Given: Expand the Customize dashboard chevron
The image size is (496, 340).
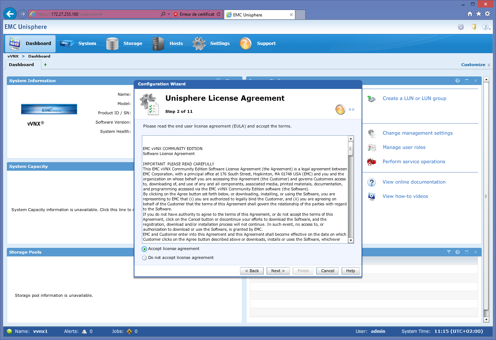Looking at the screenshot, I should click(489, 65).
